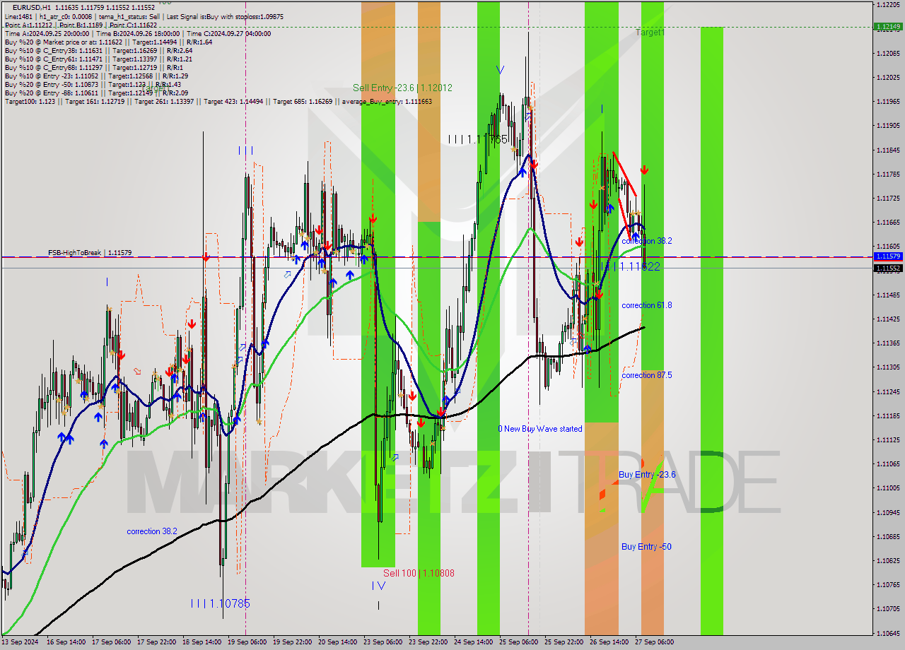
Task: Click the red down arrow at 26 Sep 14:00
Action: pos(592,205)
